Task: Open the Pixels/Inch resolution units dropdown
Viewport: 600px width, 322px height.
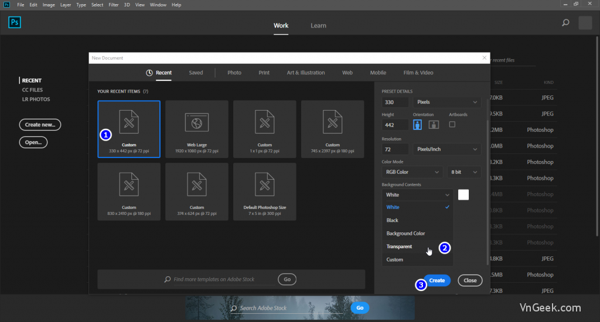Action: click(447, 149)
